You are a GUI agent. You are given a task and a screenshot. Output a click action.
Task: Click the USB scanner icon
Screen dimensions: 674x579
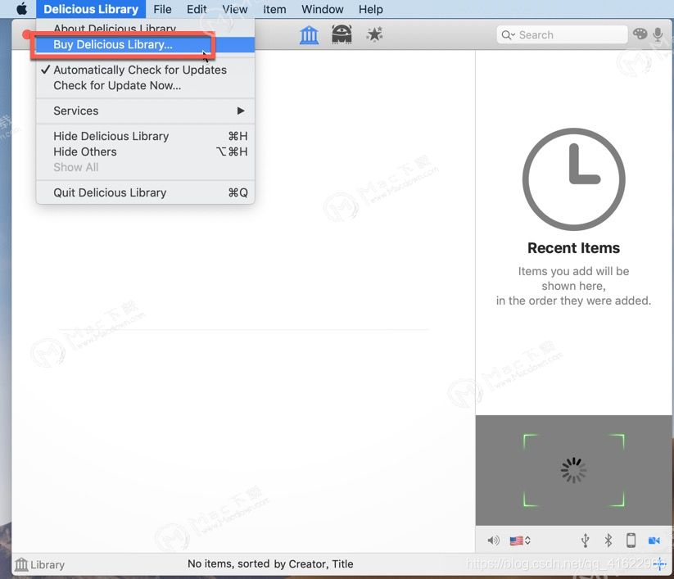click(585, 541)
